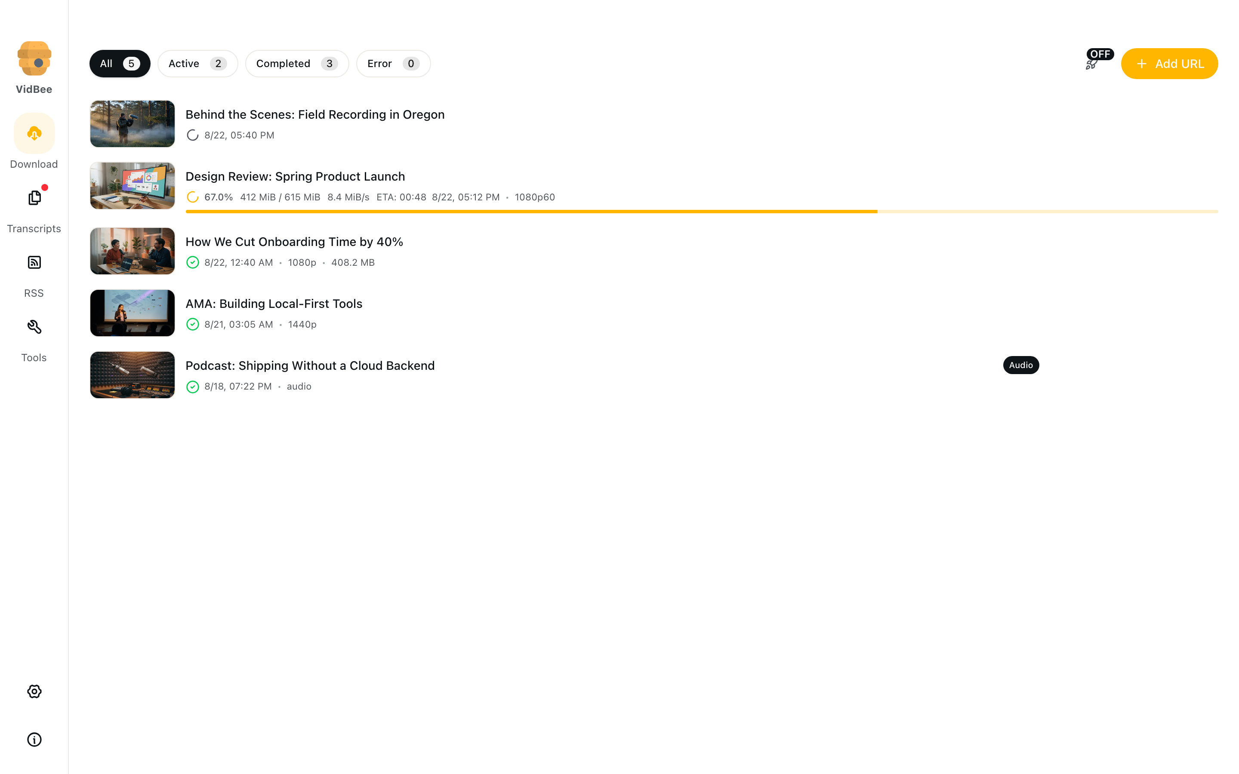Click the '1080p60' quality label
Viewport: 1239px width, 774px height.
click(x=534, y=197)
